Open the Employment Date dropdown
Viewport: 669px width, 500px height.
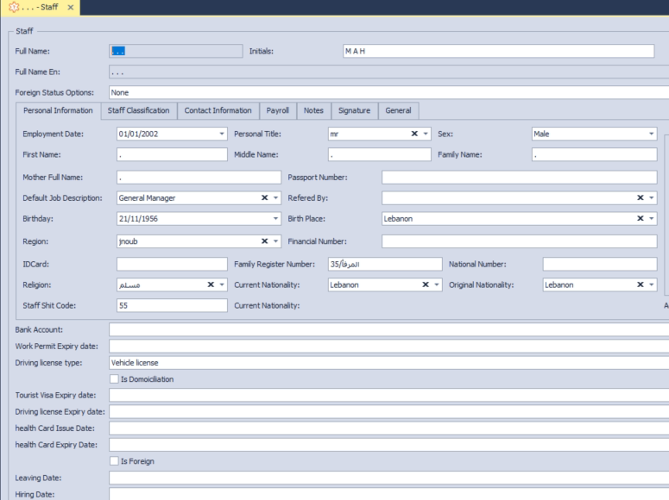pyautogui.click(x=221, y=134)
